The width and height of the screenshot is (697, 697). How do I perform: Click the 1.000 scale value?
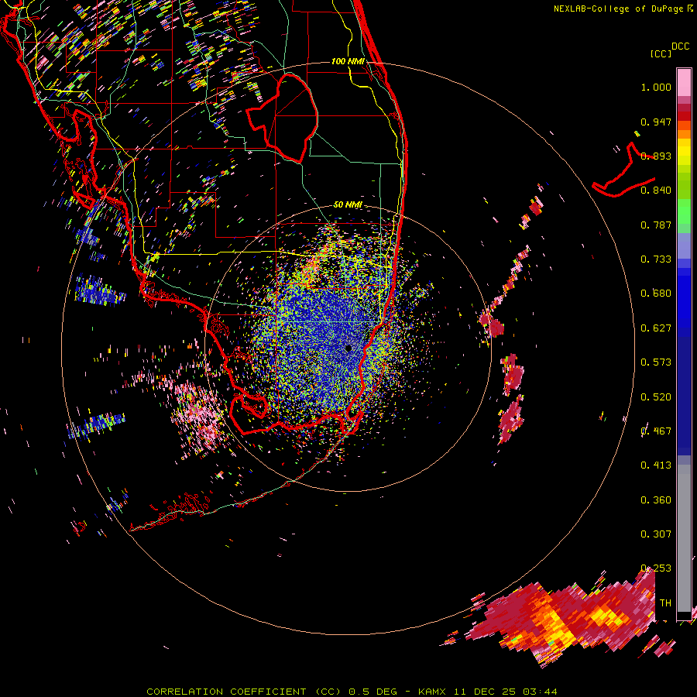point(656,87)
